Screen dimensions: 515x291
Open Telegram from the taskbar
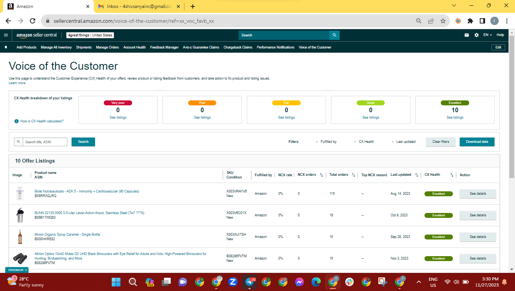tap(250, 282)
